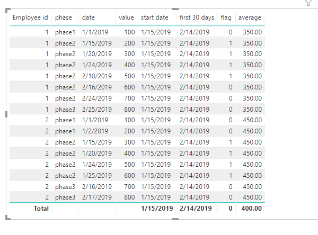The width and height of the screenshot is (318, 235).
Task: Click the average column header
Action: pos(250,17)
